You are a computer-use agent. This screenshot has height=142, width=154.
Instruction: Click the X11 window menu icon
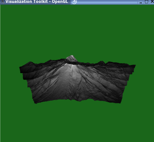point(2,2)
